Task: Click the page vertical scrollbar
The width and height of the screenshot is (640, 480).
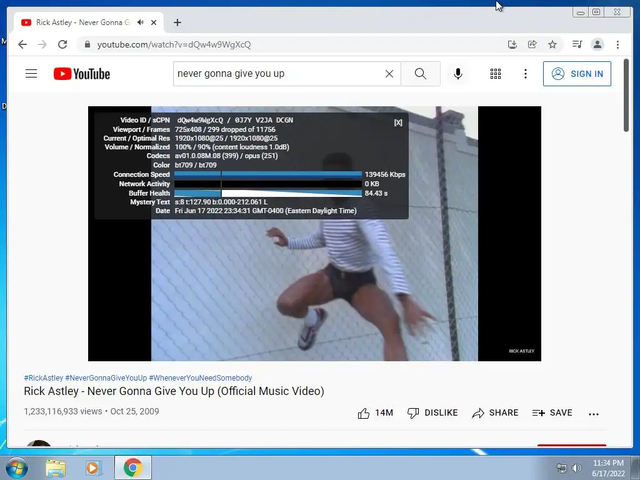Action: 626,95
